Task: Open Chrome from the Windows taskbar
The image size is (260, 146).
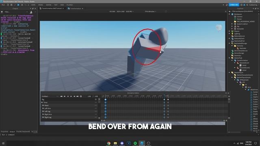Action: [109, 143]
